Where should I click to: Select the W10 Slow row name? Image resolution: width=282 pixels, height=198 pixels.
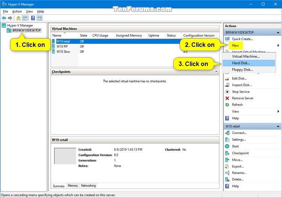tap(63, 52)
